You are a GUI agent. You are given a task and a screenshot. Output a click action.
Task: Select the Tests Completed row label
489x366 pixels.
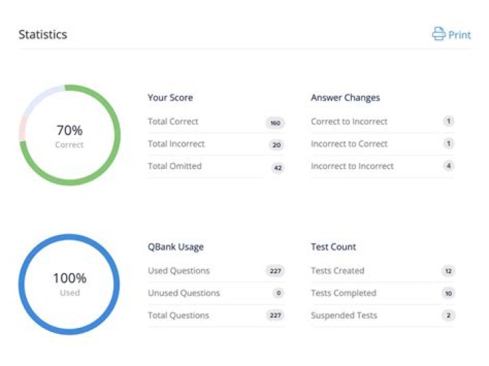[343, 293]
